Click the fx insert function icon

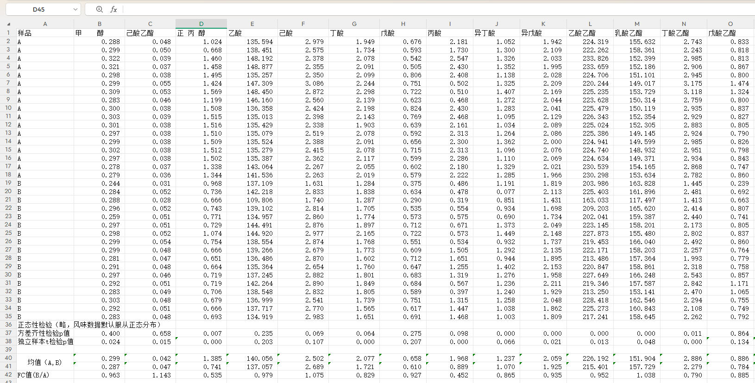click(113, 9)
